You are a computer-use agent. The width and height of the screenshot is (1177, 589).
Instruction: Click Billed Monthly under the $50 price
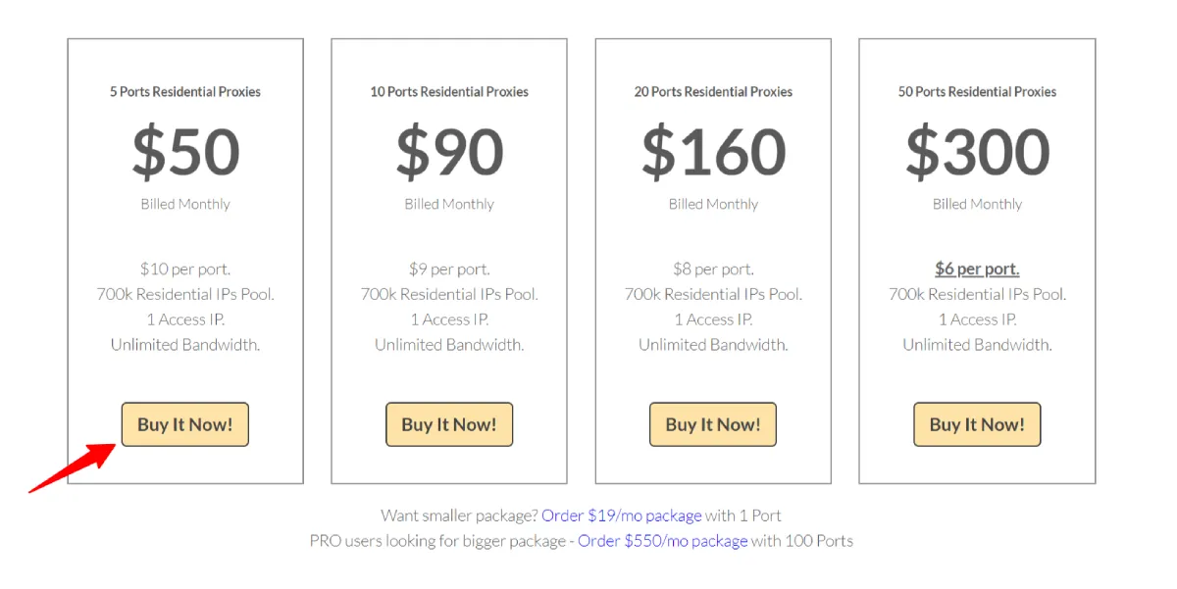(x=185, y=204)
